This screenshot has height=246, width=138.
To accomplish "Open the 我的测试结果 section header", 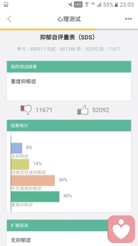I will 69,67.
